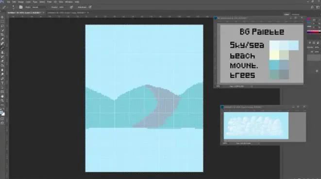Click the 'beach' label text
Viewport: 321px width, 179px height.
pyautogui.click(x=242, y=56)
